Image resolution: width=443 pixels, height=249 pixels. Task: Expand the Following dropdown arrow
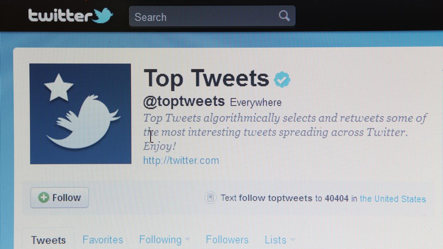click(x=187, y=240)
